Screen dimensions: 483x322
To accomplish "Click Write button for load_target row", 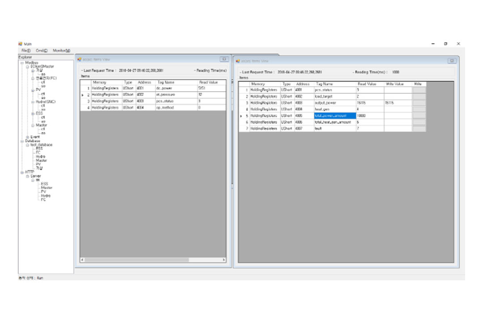I will 419,97.
